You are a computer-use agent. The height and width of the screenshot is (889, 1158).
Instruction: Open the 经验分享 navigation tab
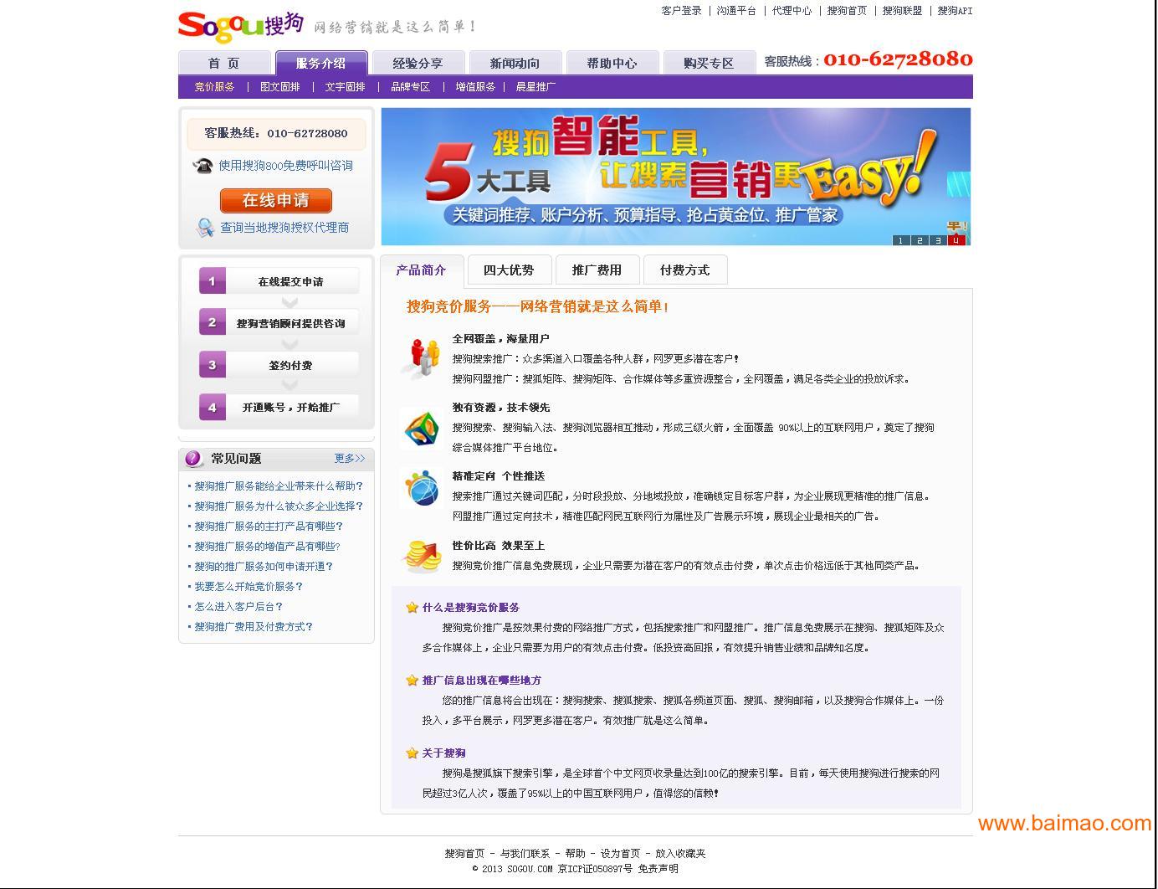[x=418, y=63]
